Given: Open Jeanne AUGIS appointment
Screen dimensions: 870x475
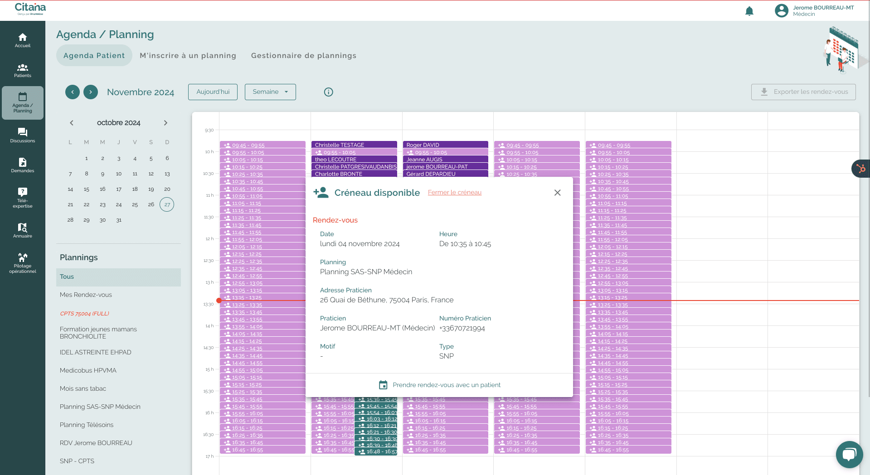Looking at the screenshot, I should [x=446, y=160].
